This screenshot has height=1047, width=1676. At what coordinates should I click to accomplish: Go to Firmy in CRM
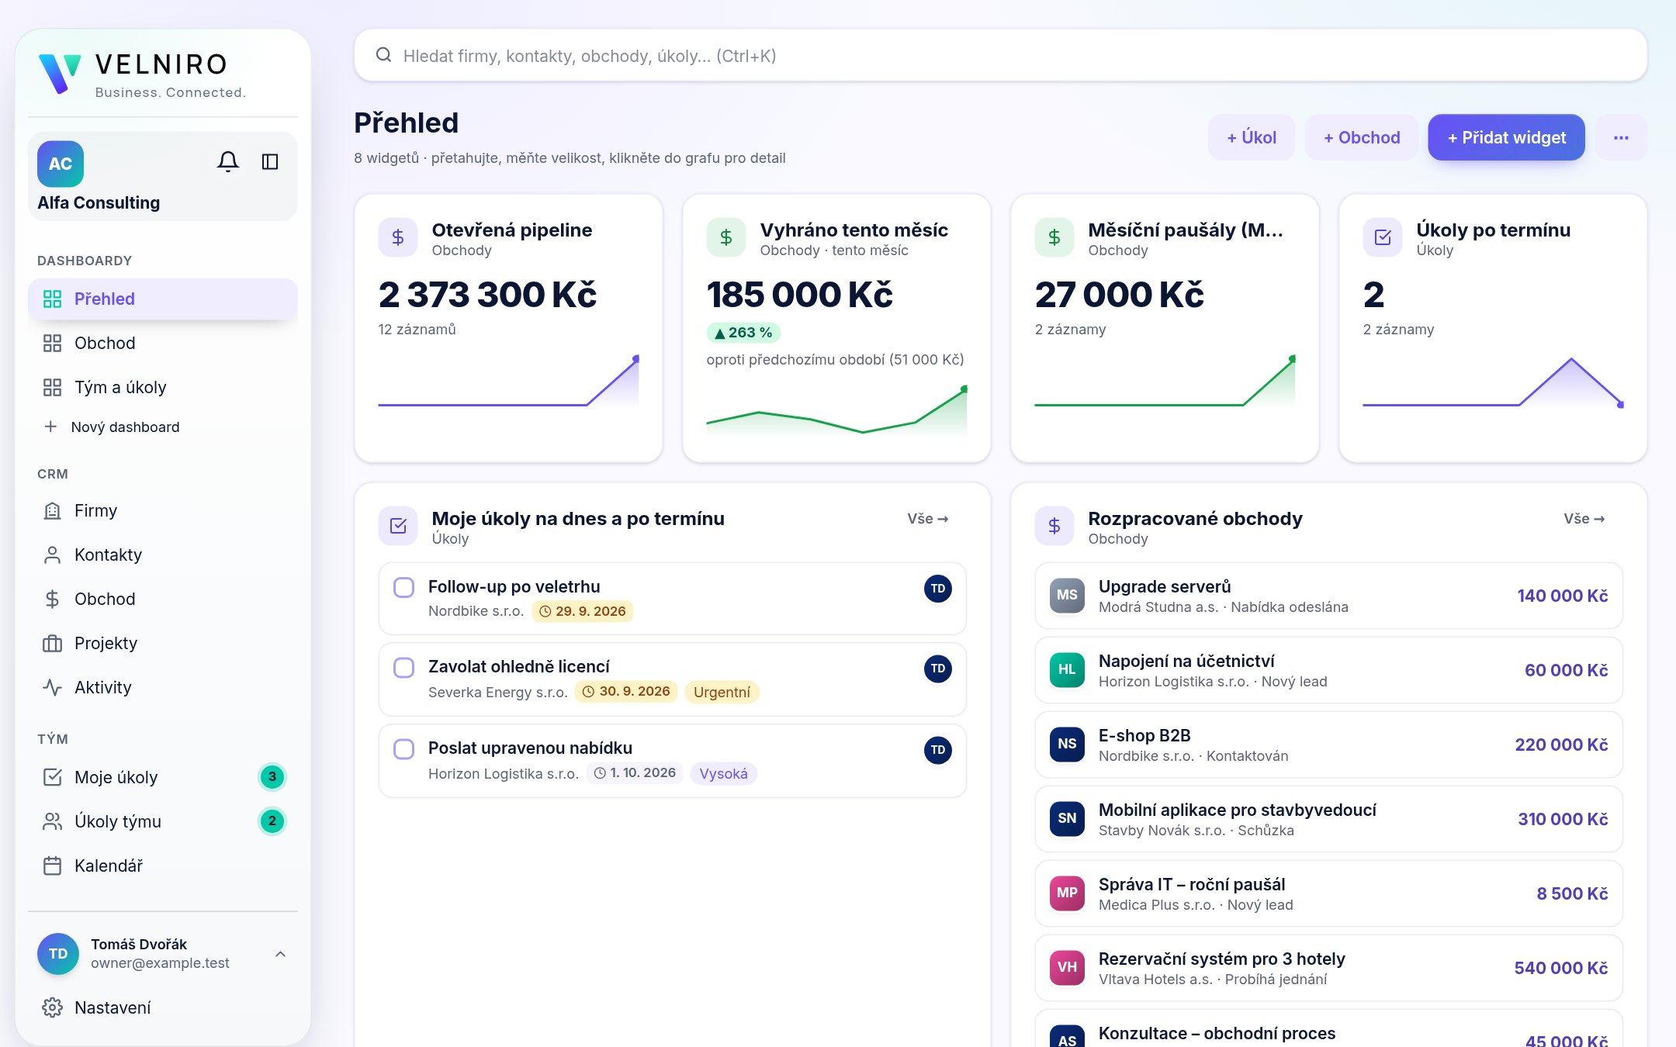point(163,510)
